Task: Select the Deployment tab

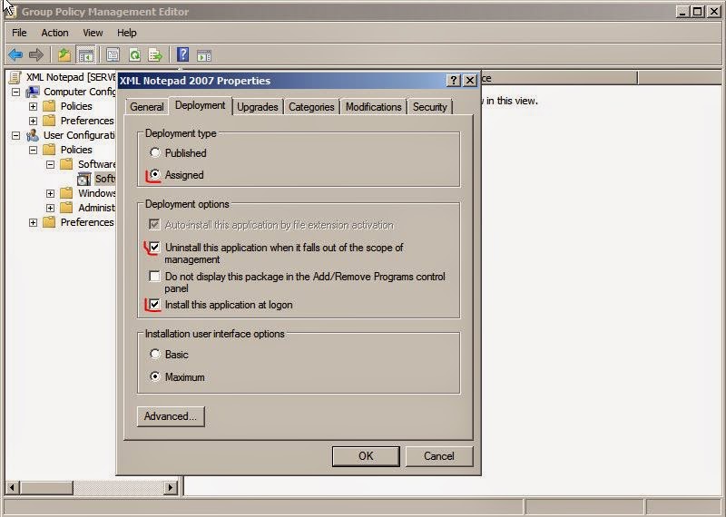Action: pyautogui.click(x=200, y=105)
